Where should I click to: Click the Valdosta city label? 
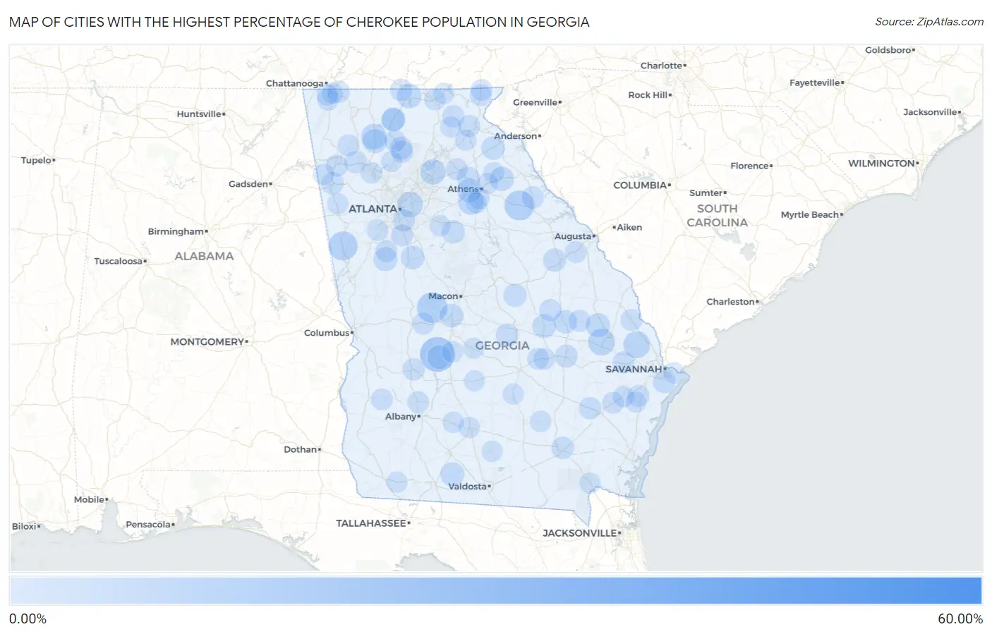pyautogui.click(x=468, y=487)
